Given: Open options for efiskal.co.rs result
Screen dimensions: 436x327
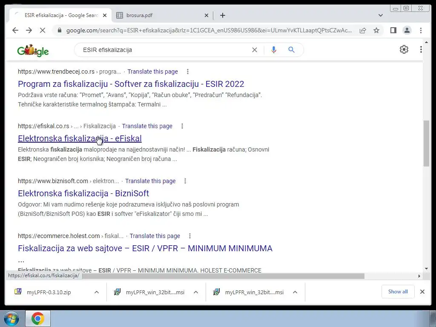Looking at the screenshot, I should click(182, 126).
